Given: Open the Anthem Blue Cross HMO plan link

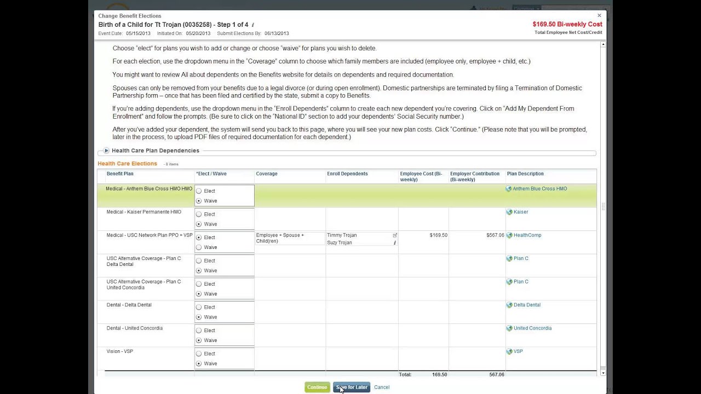Looking at the screenshot, I should click(x=540, y=189).
